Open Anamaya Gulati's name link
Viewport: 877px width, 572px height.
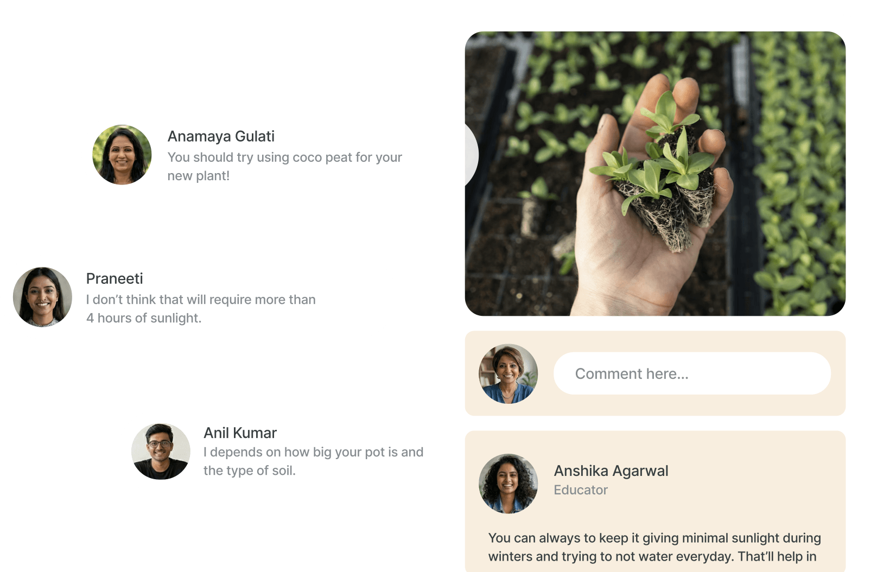click(221, 136)
